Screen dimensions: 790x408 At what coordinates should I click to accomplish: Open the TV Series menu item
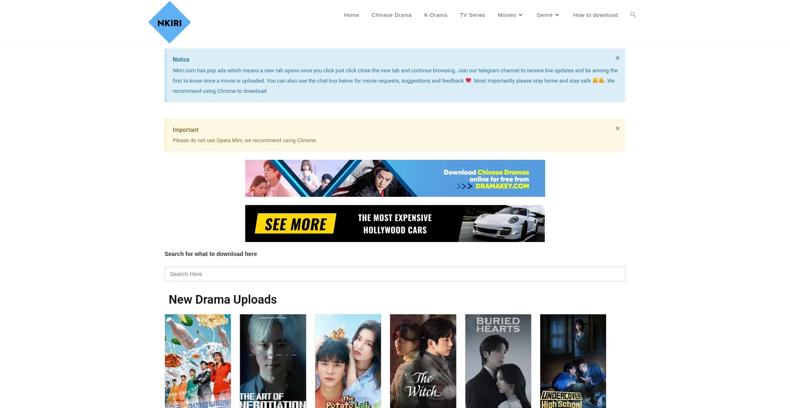[472, 15]
